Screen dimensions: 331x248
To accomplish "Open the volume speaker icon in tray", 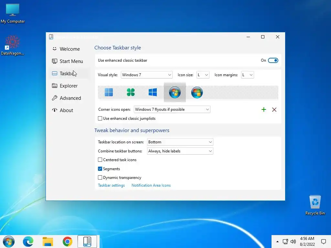I will point(293,242).
